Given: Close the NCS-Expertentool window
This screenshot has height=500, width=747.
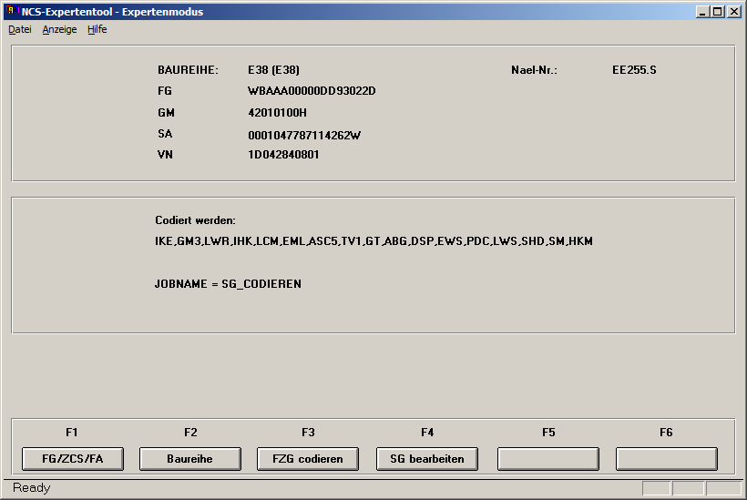Looking at the screenshot, I should click(x=733, y=12).
